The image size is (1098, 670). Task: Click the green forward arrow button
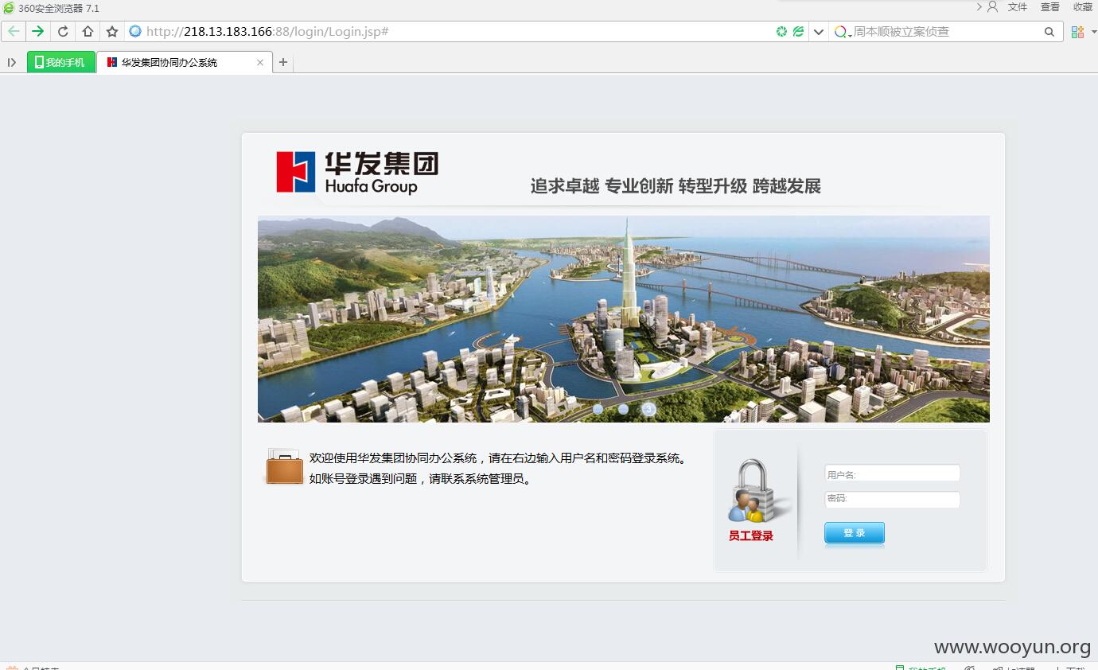[37, 32]
